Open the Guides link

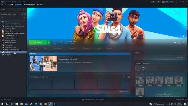click(99, 48)
